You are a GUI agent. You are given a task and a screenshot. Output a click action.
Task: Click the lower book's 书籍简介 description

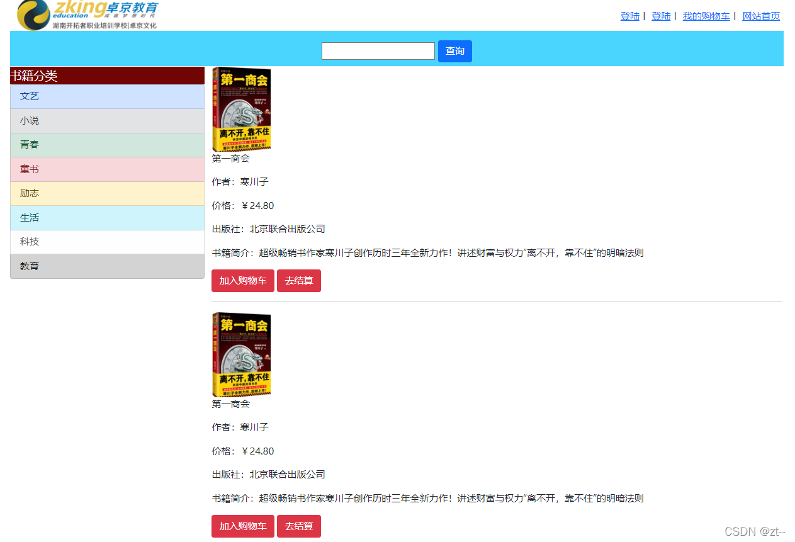point(427,499)
